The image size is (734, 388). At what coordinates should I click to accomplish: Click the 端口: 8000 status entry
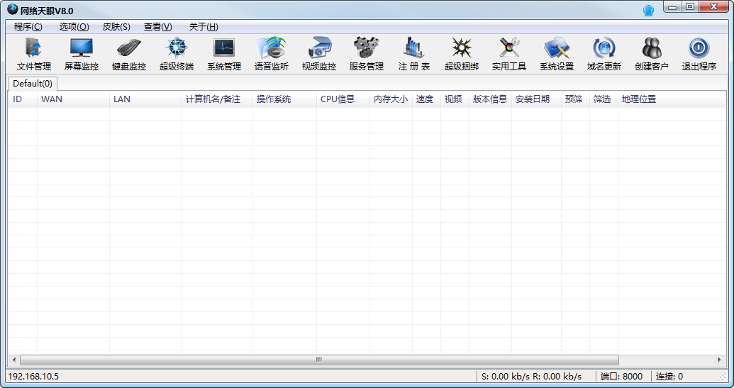coord(621,377)
